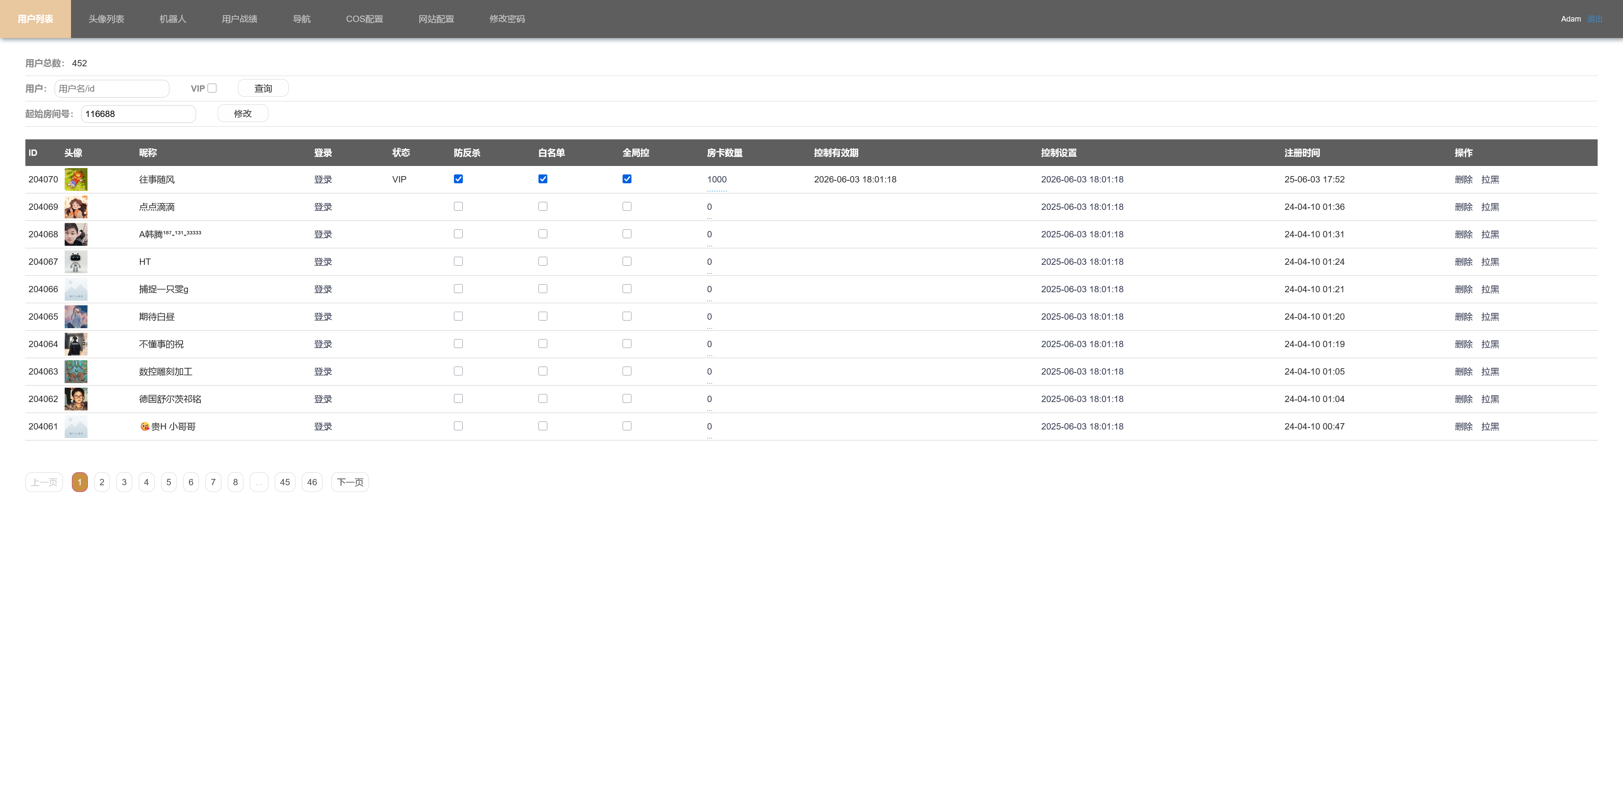
Task: Delete user 204068 via 删除
Action: point(1463,234)
